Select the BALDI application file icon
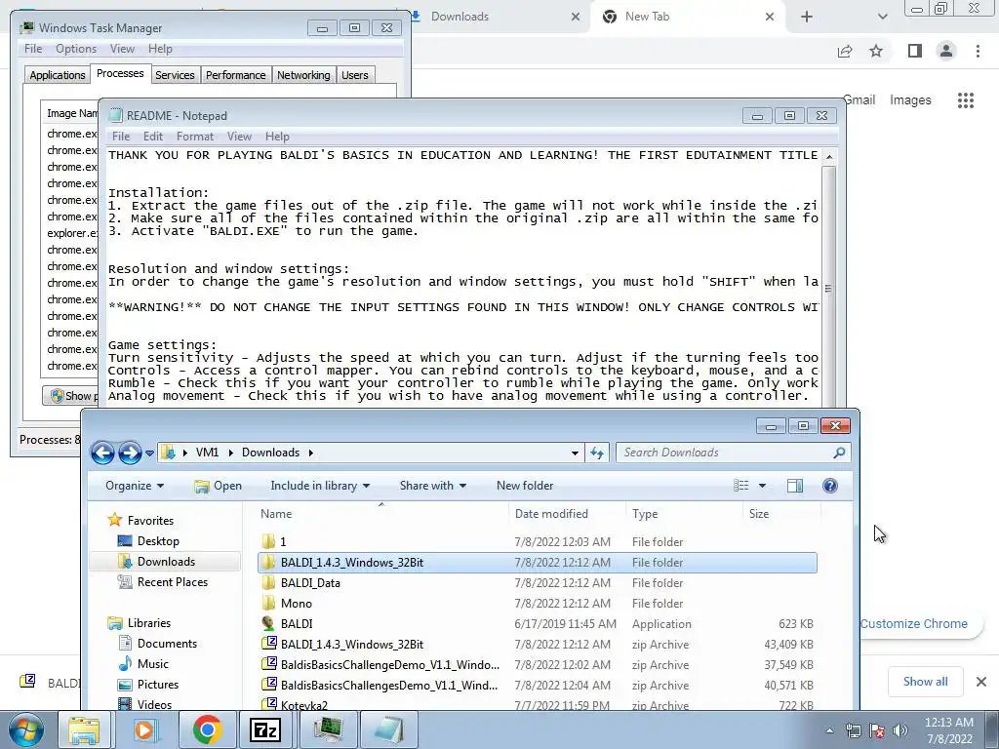Viewport: 999px width, 749px height. pyautogui.click(x=269, y=623)
